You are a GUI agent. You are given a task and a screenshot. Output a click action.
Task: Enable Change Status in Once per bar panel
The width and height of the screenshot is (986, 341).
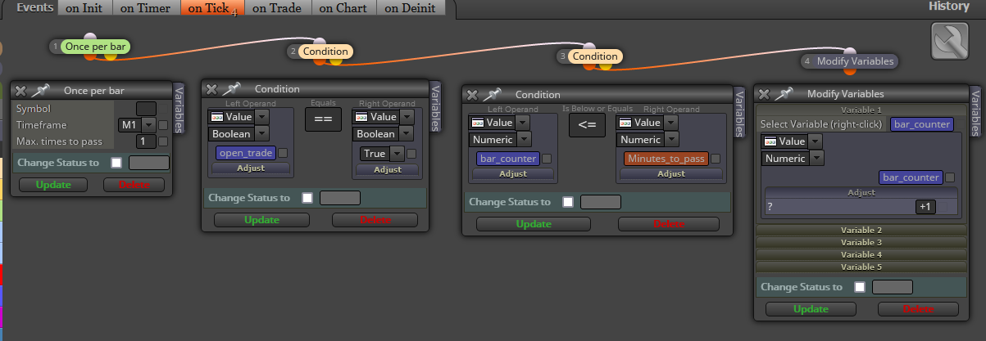click(116, 163)
